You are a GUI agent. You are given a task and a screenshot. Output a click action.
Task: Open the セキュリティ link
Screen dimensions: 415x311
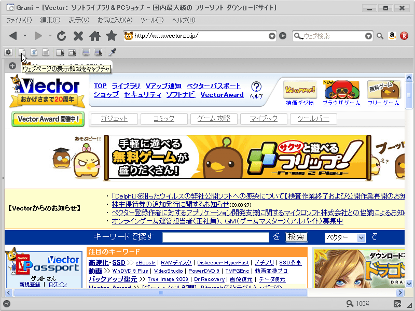tap(143, 95)
